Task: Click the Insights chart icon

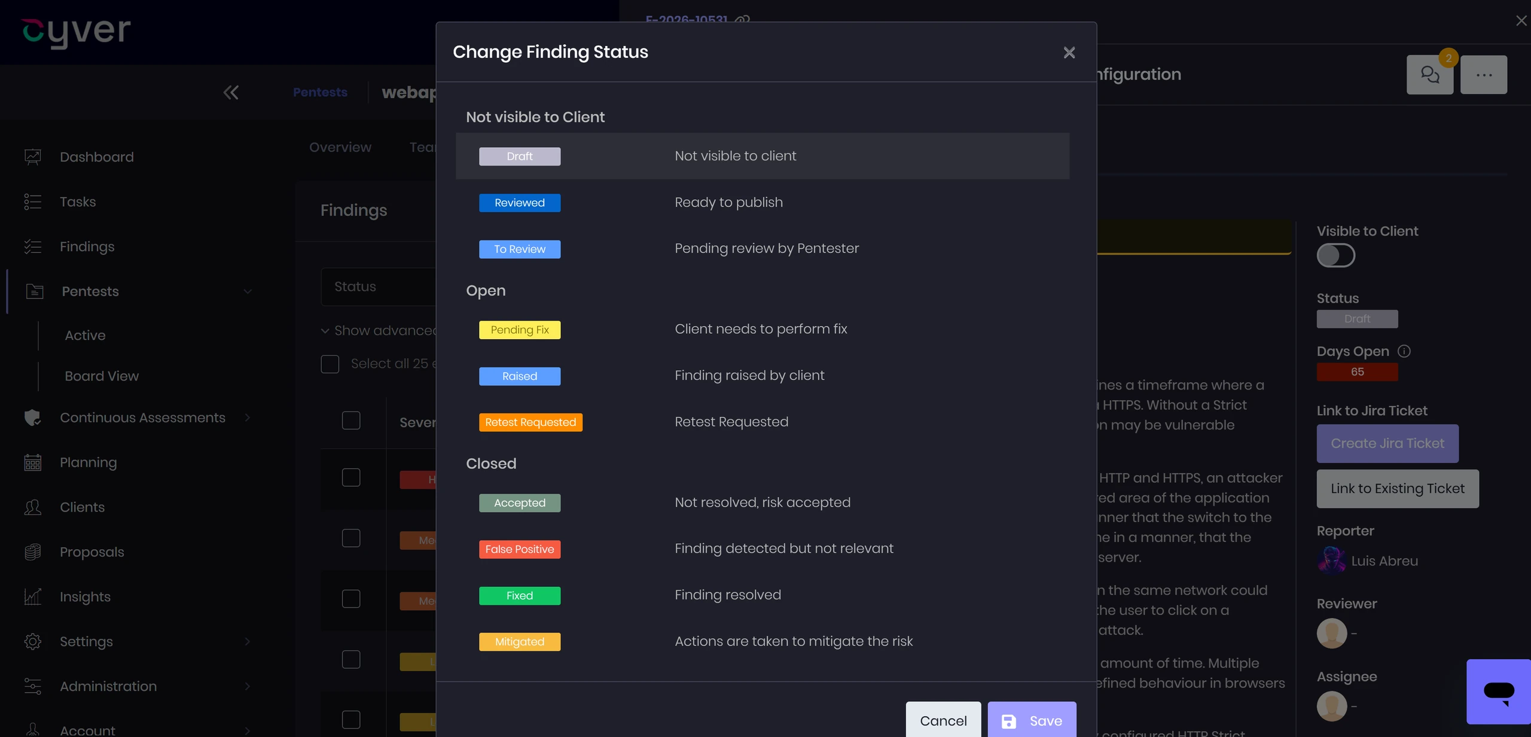Action: click(33, 596)
